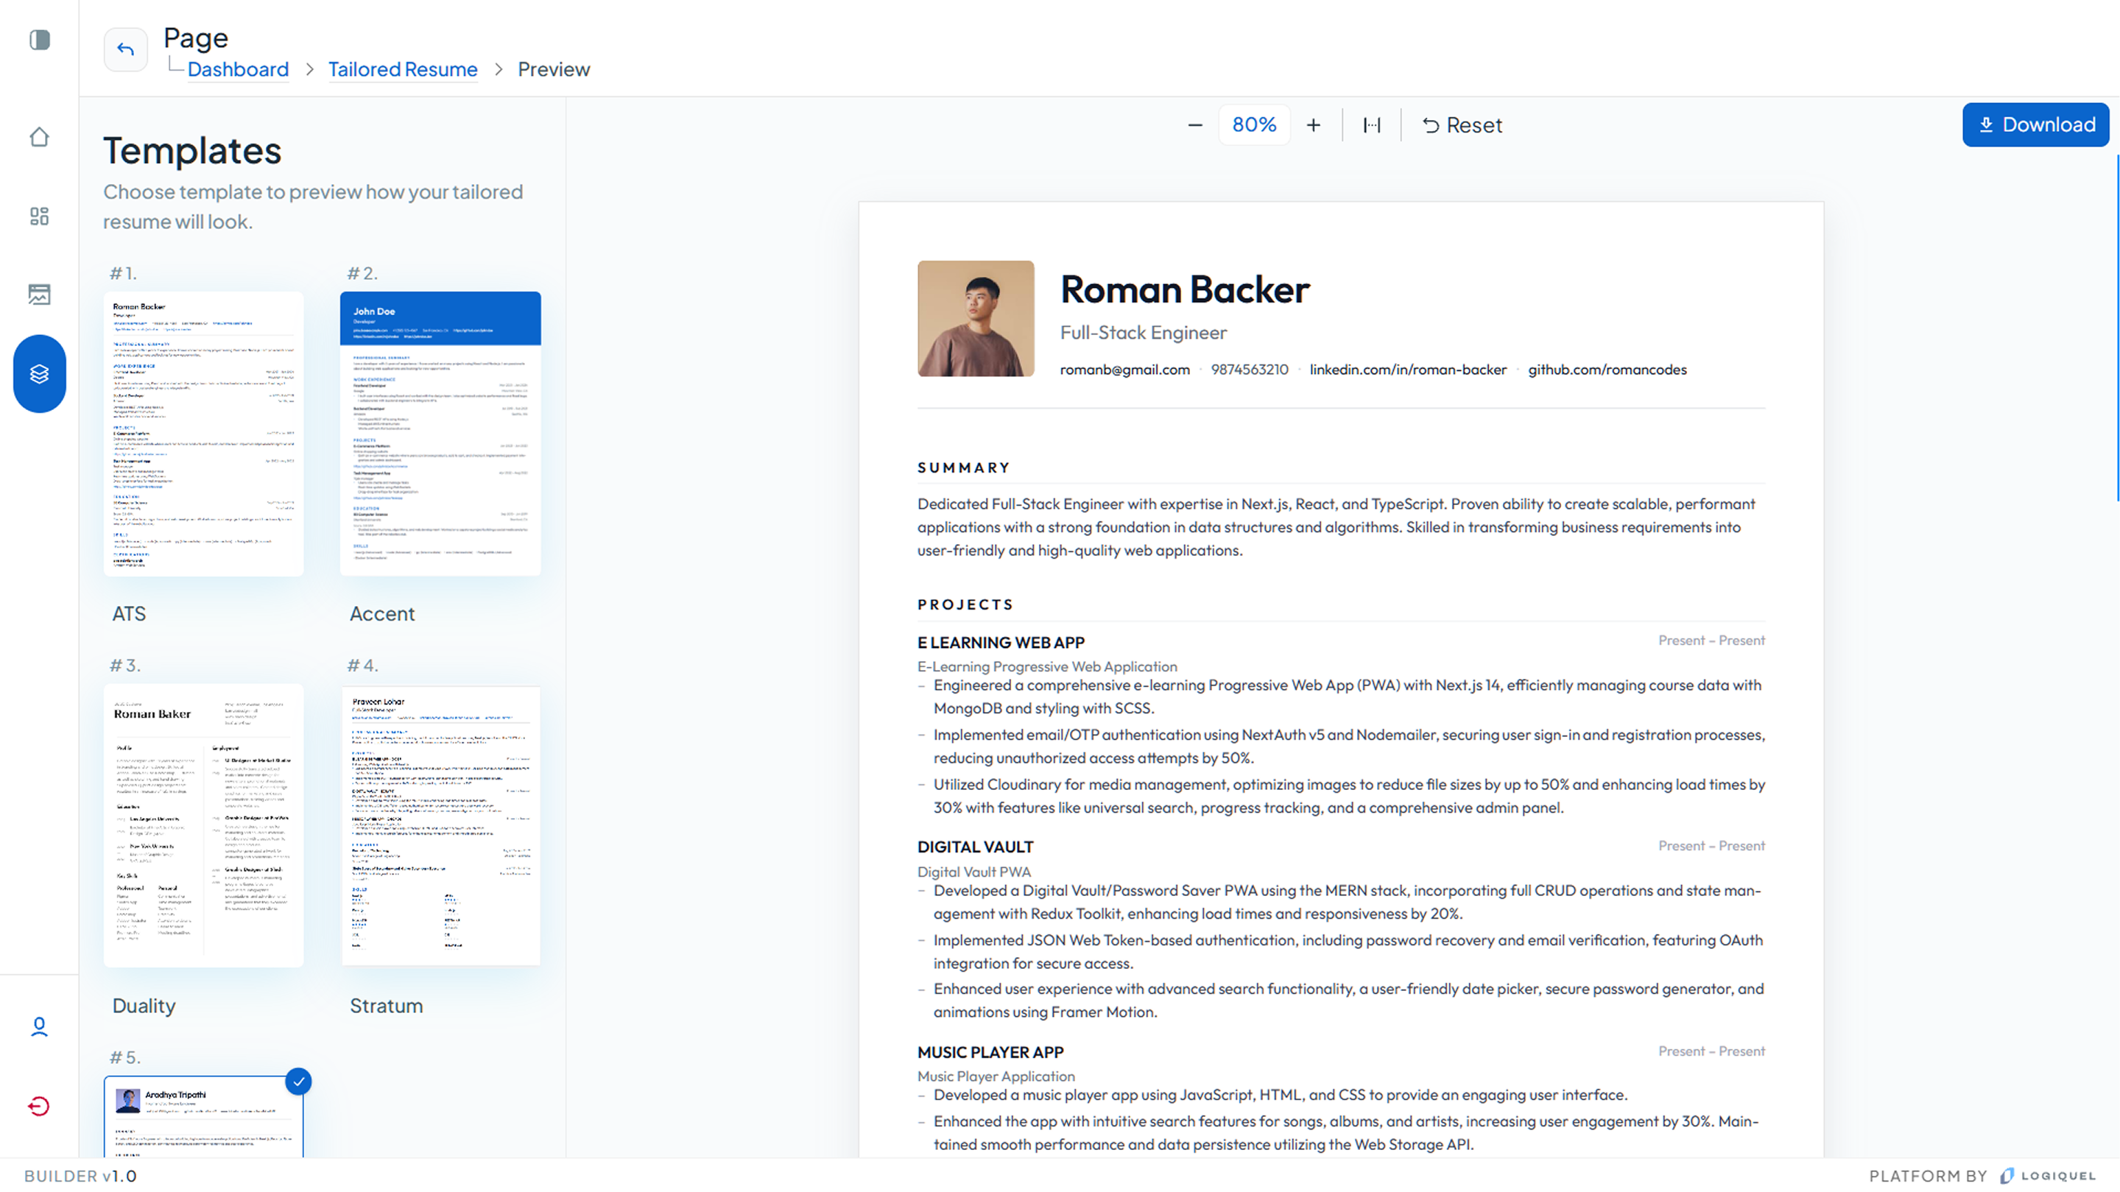Click the Music Player Application subtitle

pos(996,1076)
